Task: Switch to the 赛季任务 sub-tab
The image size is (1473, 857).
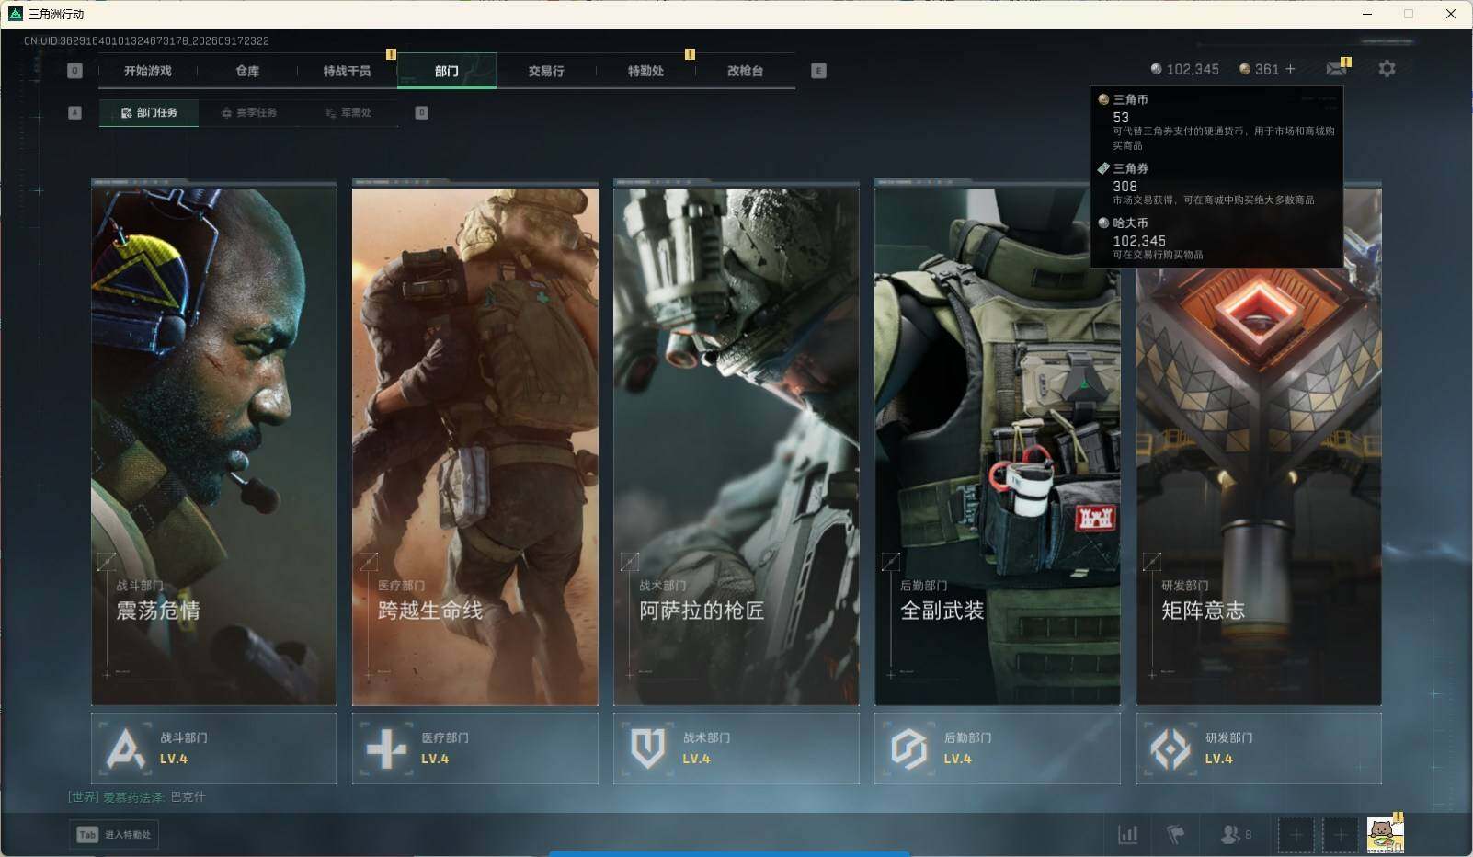Action: pos(248,112)
